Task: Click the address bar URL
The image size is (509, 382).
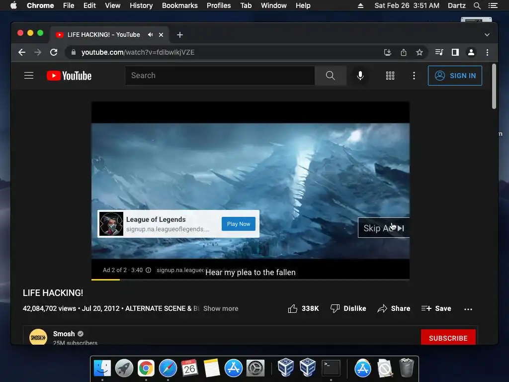Action: [x=138, y=52]
